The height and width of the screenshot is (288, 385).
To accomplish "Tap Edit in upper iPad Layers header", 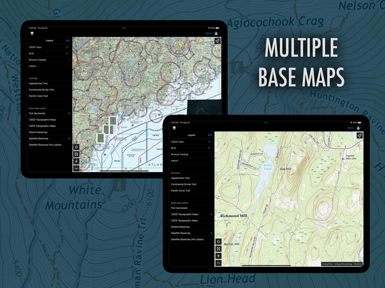I will pyautogui.click(x=68, y=41).
